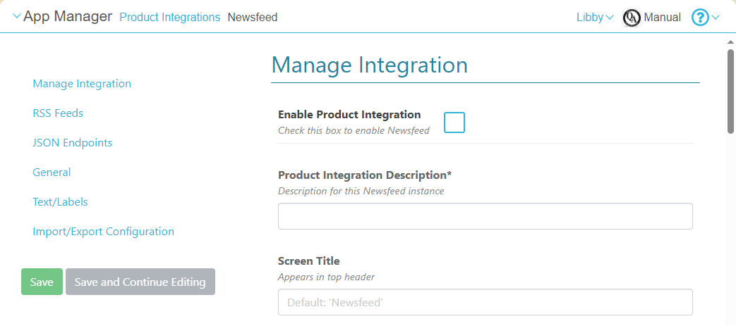
Task: Open the Manage Integration sidebar link
Action: coord(82,84)
